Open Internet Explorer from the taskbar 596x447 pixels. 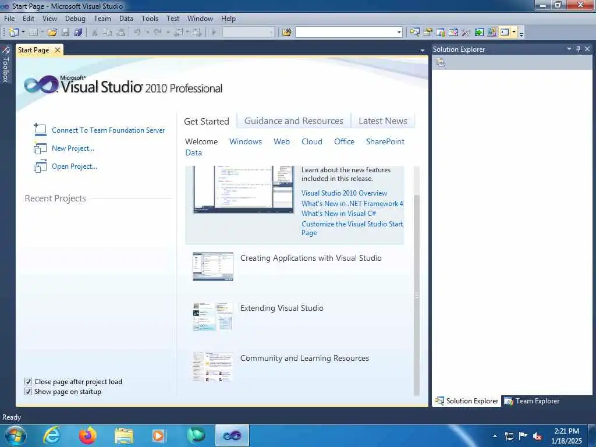52,435
